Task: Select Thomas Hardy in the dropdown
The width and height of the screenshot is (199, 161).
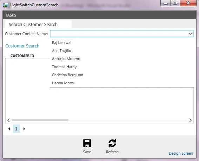Action: click(122, 67)
